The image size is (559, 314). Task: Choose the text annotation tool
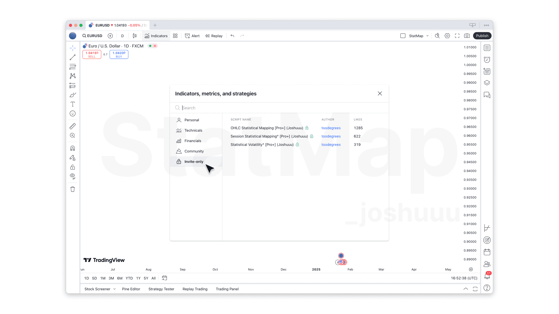point(72,104)
